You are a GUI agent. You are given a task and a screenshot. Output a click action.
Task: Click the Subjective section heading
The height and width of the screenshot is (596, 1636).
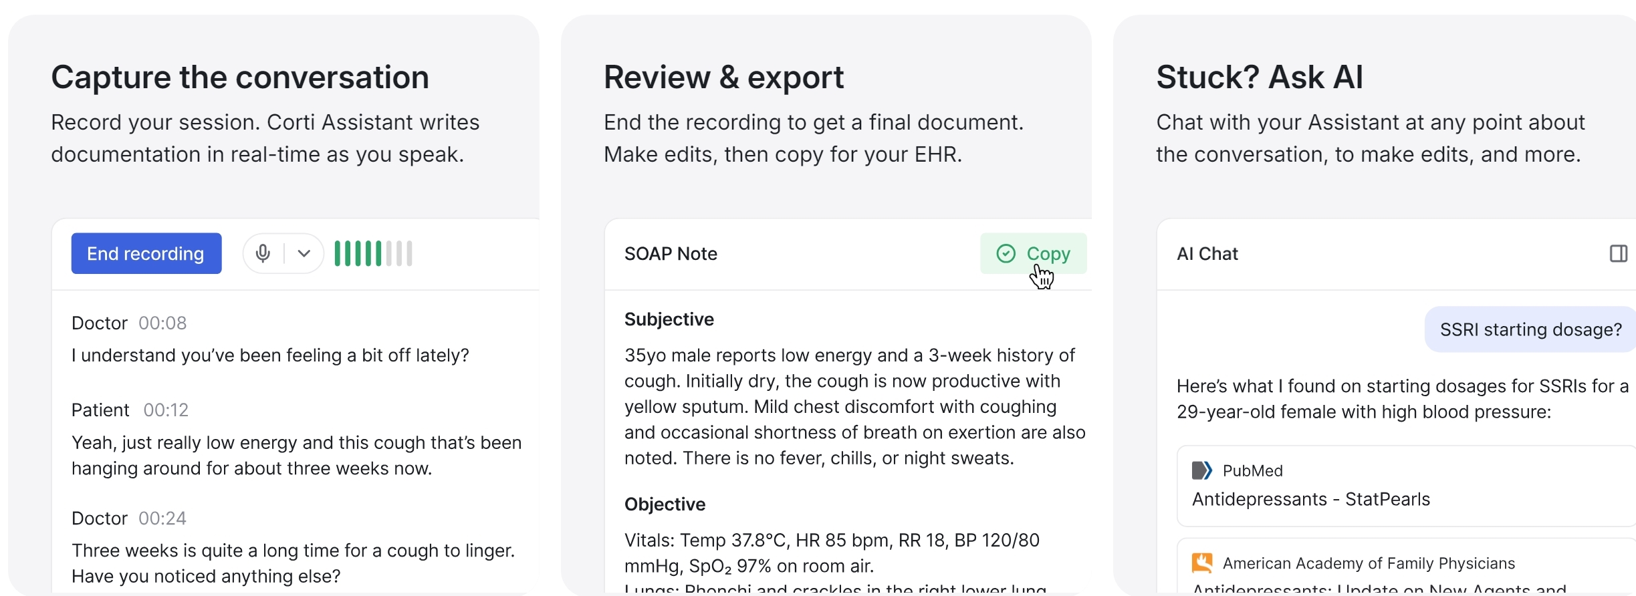click(x=669, y=319)
